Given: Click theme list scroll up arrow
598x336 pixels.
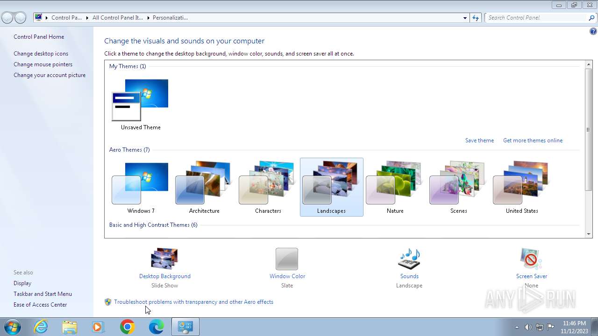Looking at the screenshot, I should tap(589, 64).
